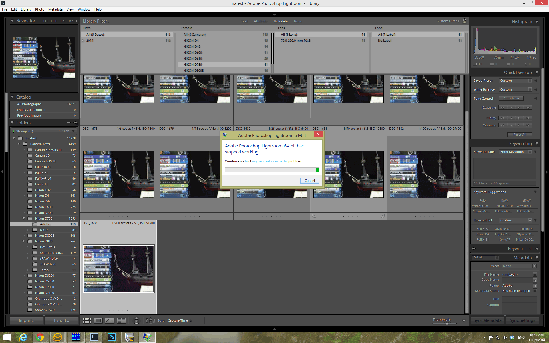This screenshot has width=549, height=343.
Task: Expand the Quick Develop panel
Action: tap(536, 72)
